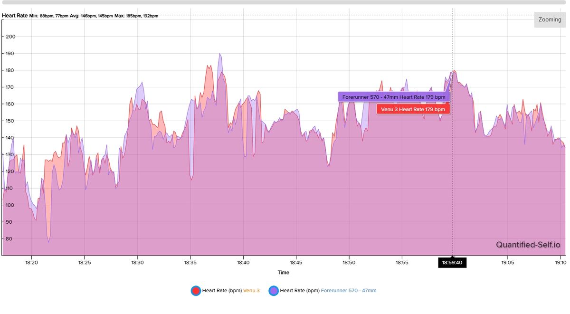Click the Min: 88bpm, 77bpm statistic
Image resolution: width=570 pixels, height=314 pixels.
tap(49, 16)
